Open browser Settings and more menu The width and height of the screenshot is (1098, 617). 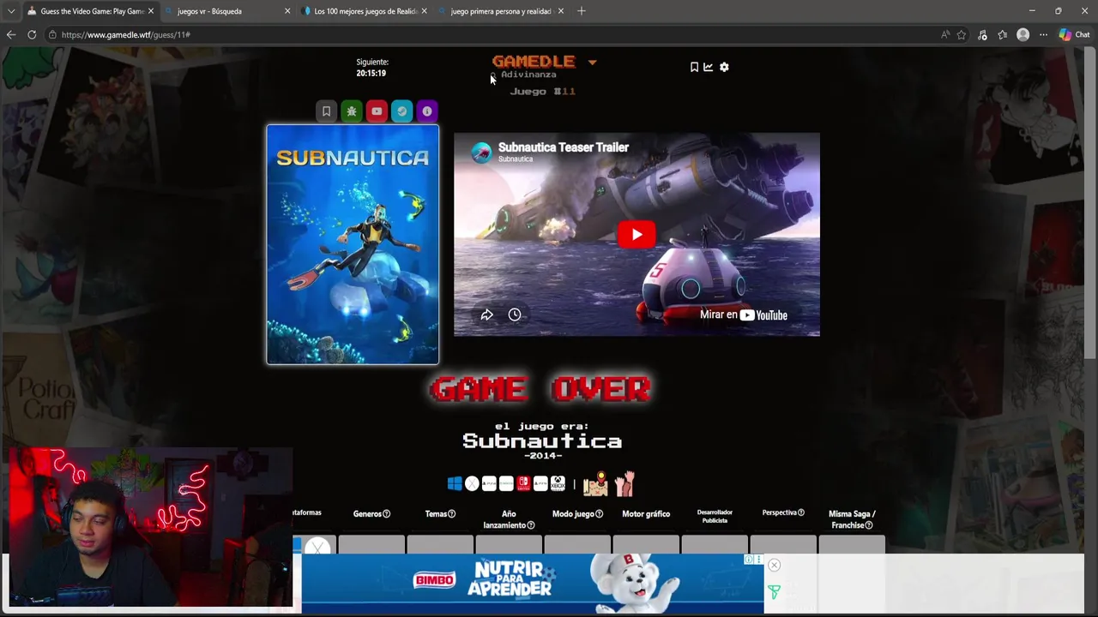coord(1043,34)
